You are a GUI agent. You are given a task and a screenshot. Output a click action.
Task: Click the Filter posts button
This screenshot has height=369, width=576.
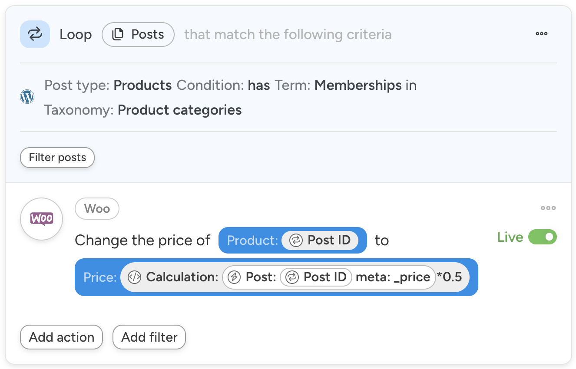57,158
